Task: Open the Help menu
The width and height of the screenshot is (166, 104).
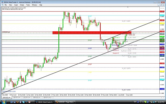Action: (x=41, y=5)
